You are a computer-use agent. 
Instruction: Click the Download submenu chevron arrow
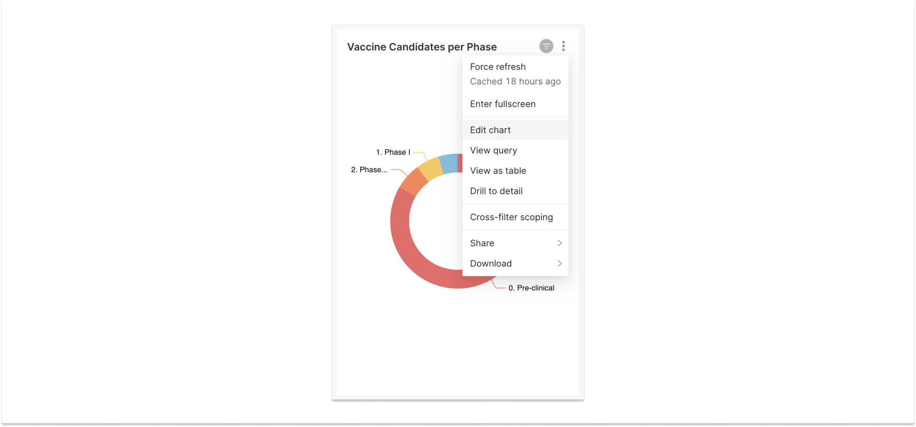(559, 263)
